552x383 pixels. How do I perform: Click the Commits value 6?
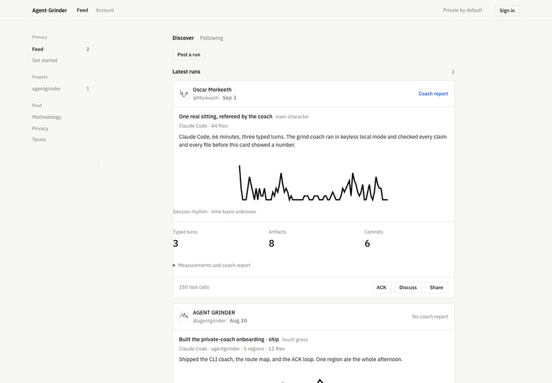pyautogui.click(x=367, y=243)
